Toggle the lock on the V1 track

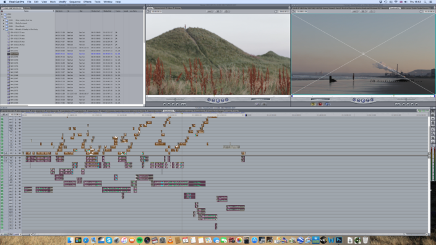point(15,153)
